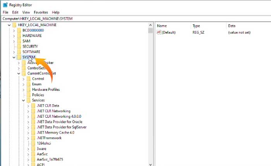Select the 3ware key label

(41, 149)
